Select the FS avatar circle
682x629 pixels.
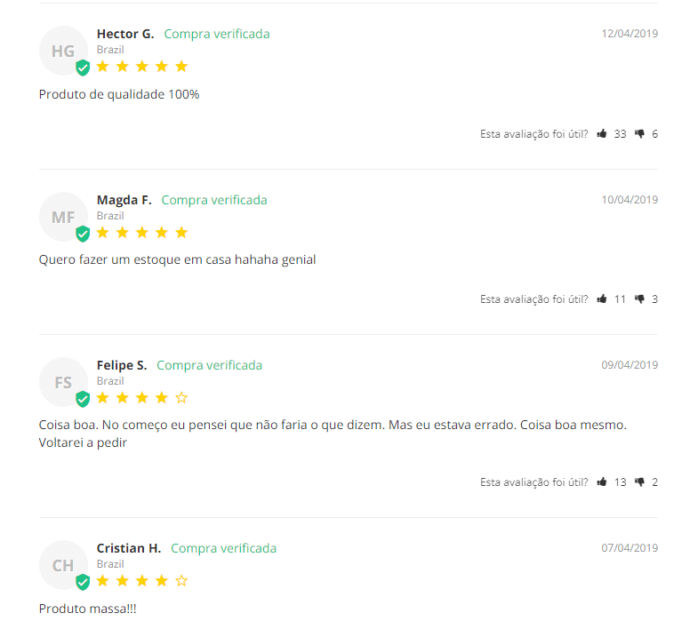click(62, 382)
